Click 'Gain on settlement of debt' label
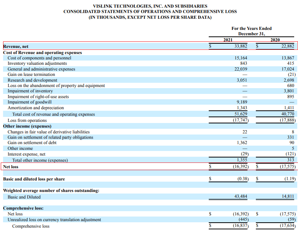This screenshot has width=298, height=233. click(32, 143)
